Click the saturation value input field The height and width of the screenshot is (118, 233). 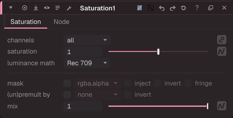click(x=83, y=51)
